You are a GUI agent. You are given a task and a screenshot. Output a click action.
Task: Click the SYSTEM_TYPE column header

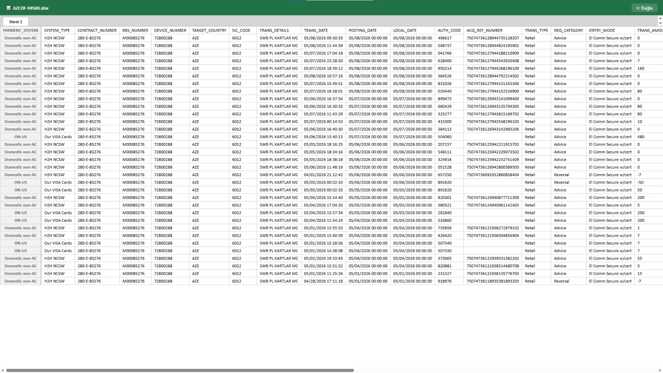58,30
